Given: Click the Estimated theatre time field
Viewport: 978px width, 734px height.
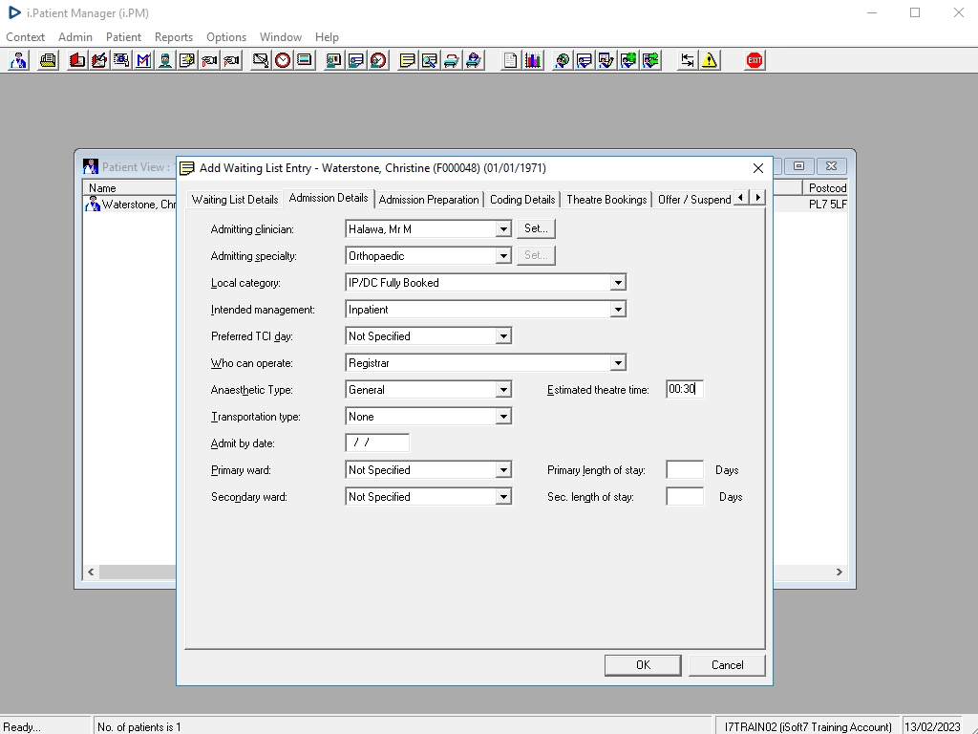Looking at the screenshot, I should (684, 390).
